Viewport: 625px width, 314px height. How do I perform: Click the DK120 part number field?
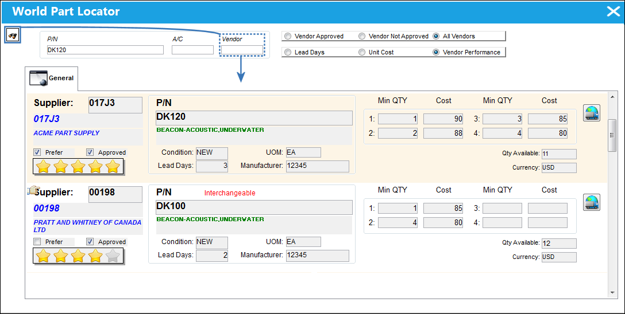click(x=254, y=118)
